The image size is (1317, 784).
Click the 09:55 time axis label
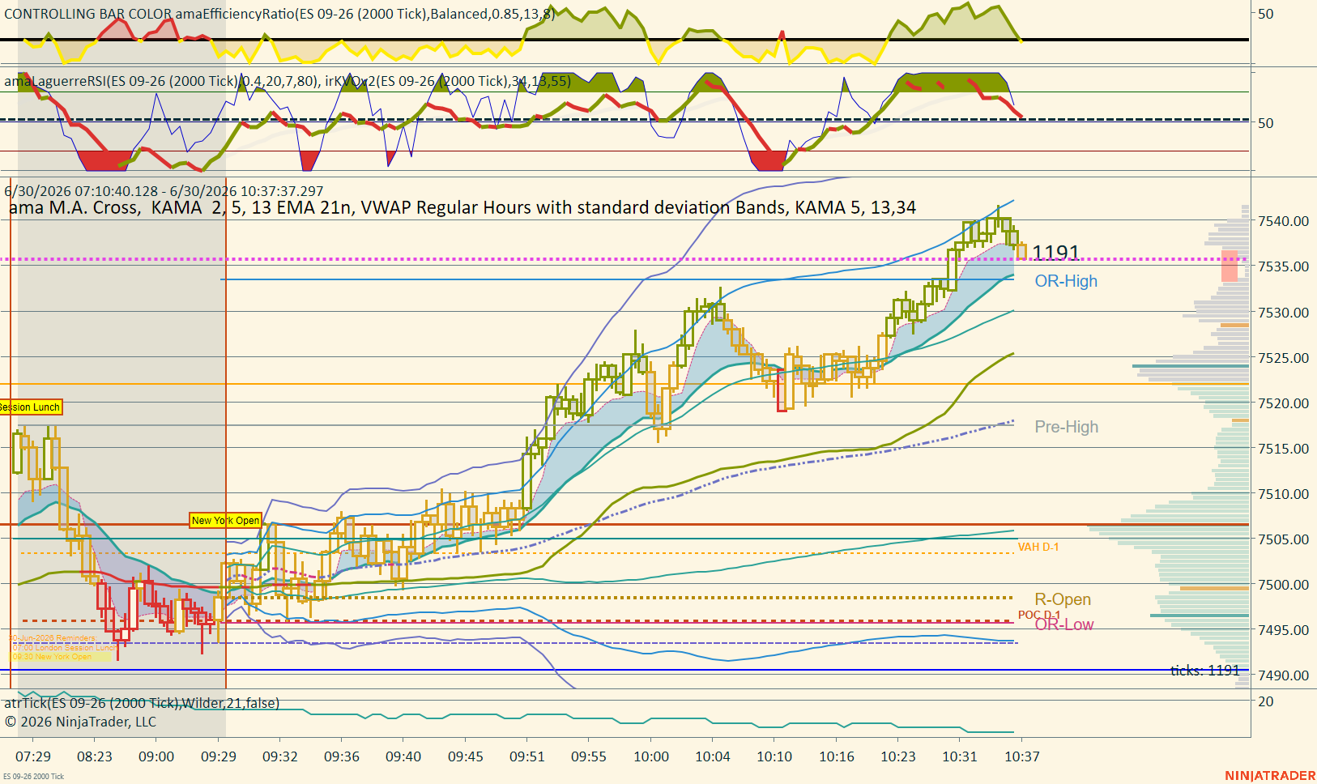(589, 756)
